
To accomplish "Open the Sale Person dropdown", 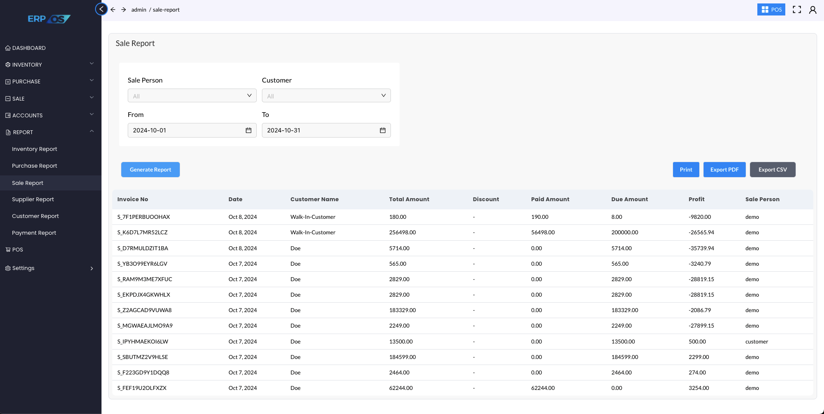I will (192, 95).
